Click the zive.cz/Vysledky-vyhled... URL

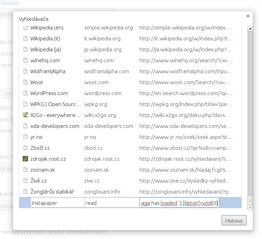185,181
